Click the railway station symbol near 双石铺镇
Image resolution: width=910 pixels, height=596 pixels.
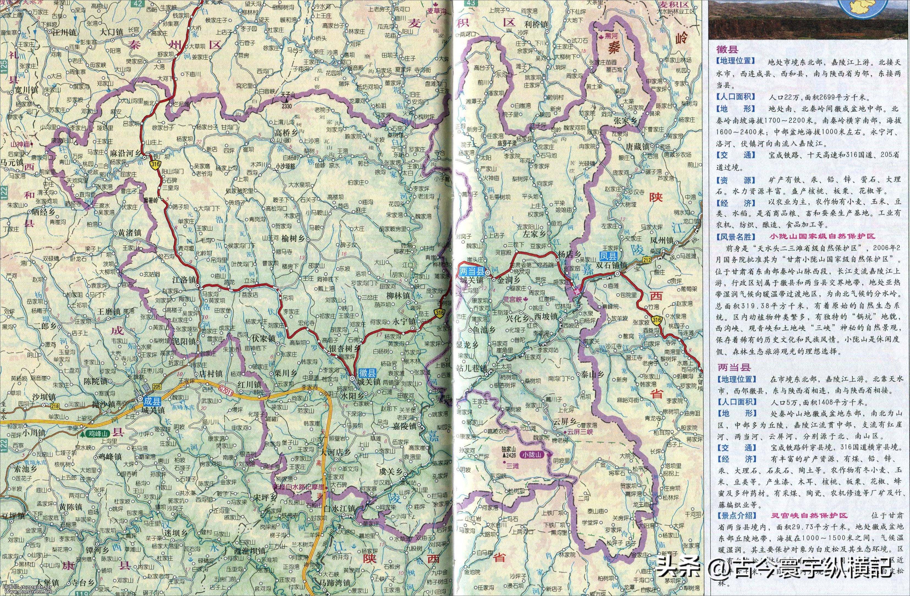pyautogui.click(x=609, y=278)
